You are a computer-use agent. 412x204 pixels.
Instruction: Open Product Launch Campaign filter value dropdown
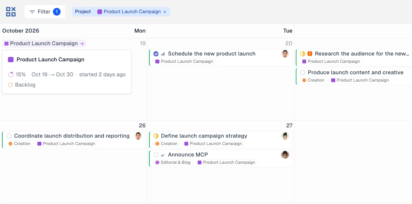tap(129, 12)
